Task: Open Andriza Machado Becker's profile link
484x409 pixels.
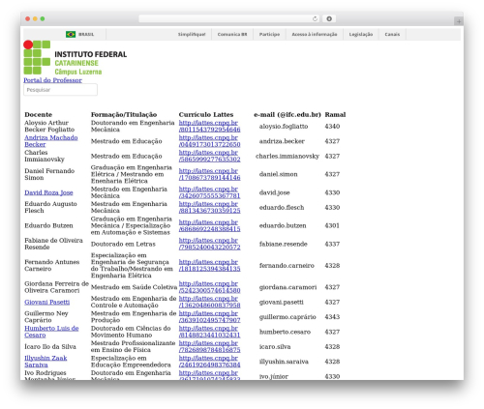Action: pos(51,141)
